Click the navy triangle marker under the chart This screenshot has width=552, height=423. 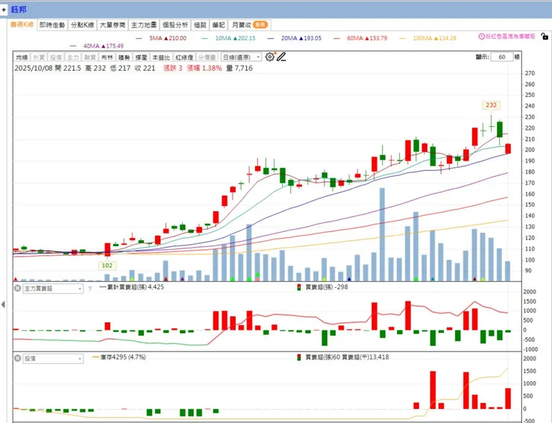[349, 279]
